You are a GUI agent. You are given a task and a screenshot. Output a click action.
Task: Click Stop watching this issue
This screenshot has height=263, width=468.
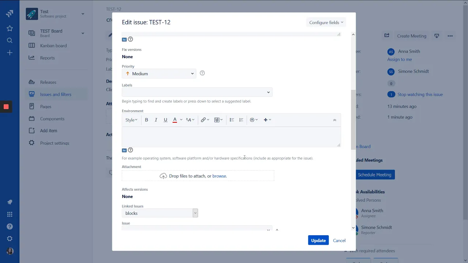pyautogui.click(x=420, y=95)
